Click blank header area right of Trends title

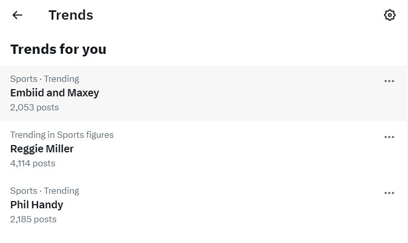[234, 15]
